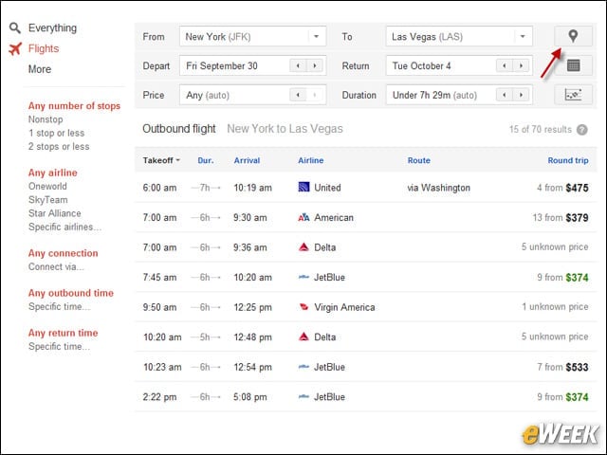607x455 pixels.
Task: Select Flights search mode
Action: tap(44, 48)
